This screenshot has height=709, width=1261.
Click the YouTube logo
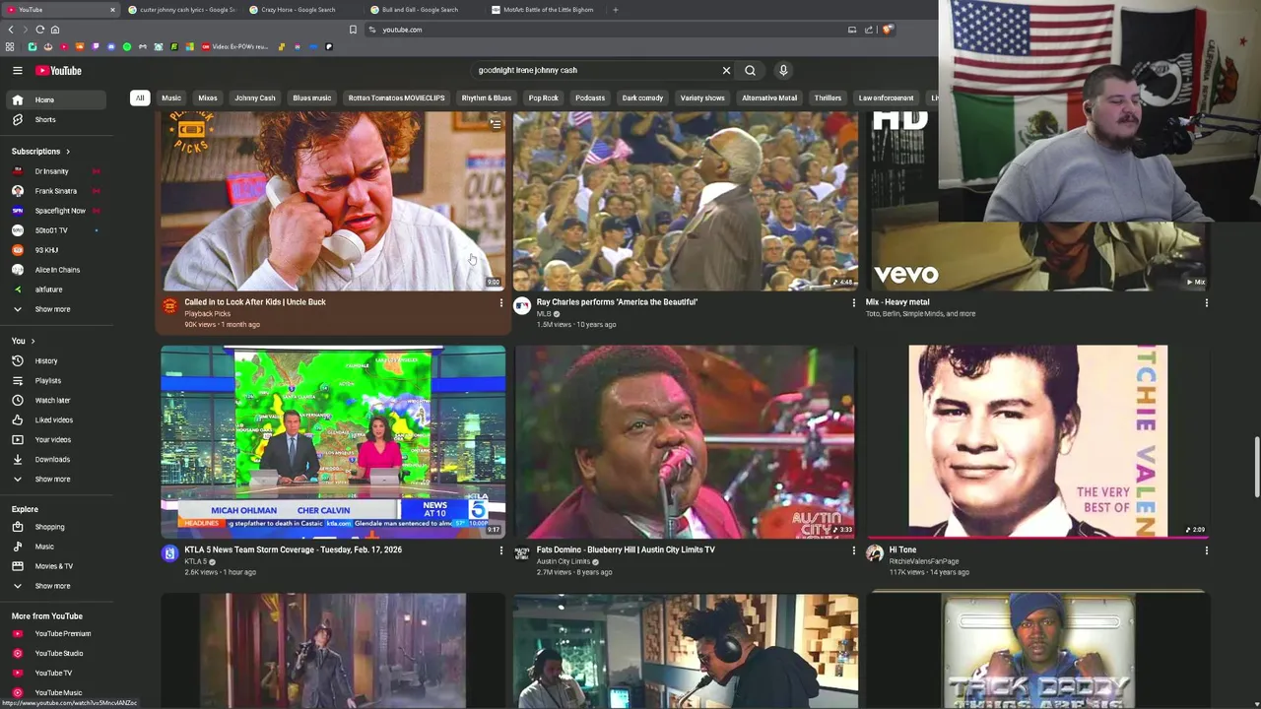click(x=59, y=70)
